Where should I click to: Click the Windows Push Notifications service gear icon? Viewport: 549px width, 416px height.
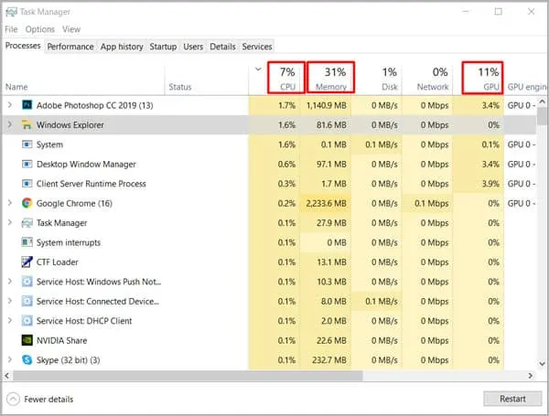[x=27, y=282]
